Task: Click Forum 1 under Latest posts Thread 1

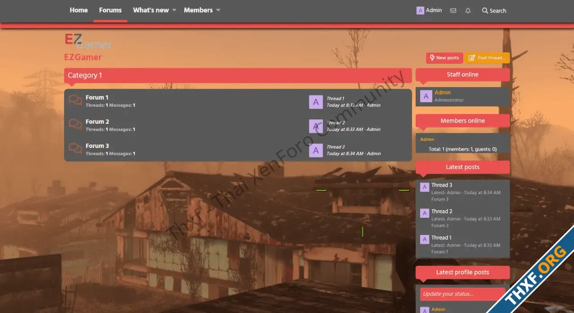Action: (439, 252)
